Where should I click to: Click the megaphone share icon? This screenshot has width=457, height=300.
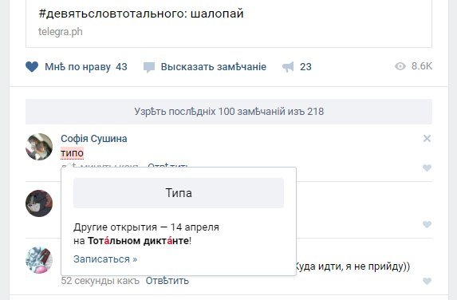tap(288, 67)
